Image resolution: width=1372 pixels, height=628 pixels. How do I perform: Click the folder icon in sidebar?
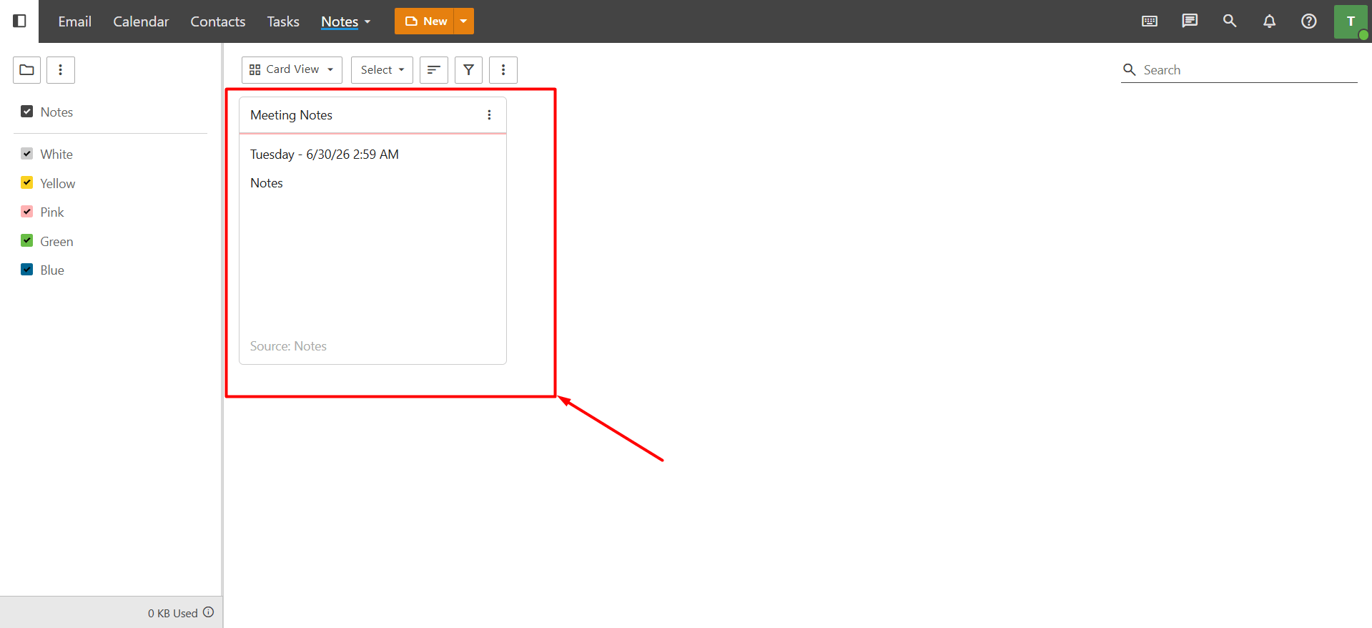coord(26,69)
